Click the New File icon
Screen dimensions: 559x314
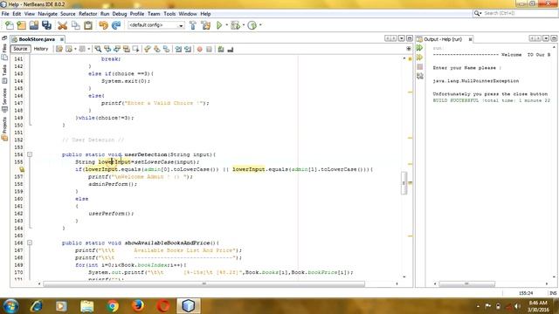click(x=10, y=25)
